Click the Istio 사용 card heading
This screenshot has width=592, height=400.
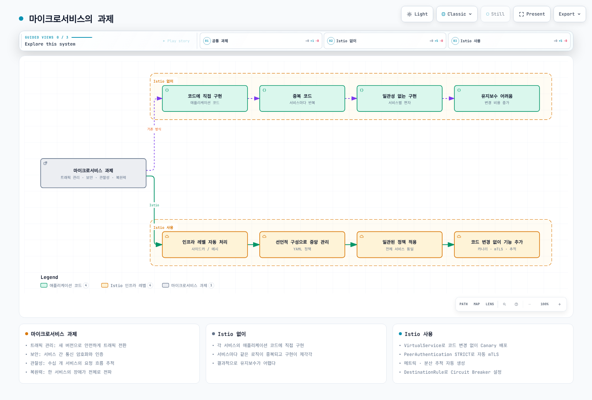point(418,334)
